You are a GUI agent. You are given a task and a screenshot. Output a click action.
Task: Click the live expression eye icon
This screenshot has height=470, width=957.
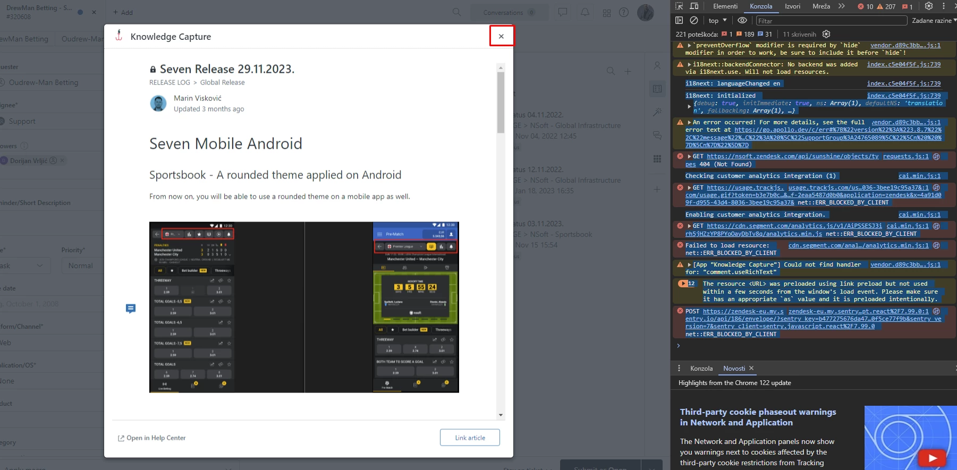[x=742, y=21]
